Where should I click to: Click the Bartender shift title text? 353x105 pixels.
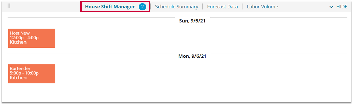(20, 69)
